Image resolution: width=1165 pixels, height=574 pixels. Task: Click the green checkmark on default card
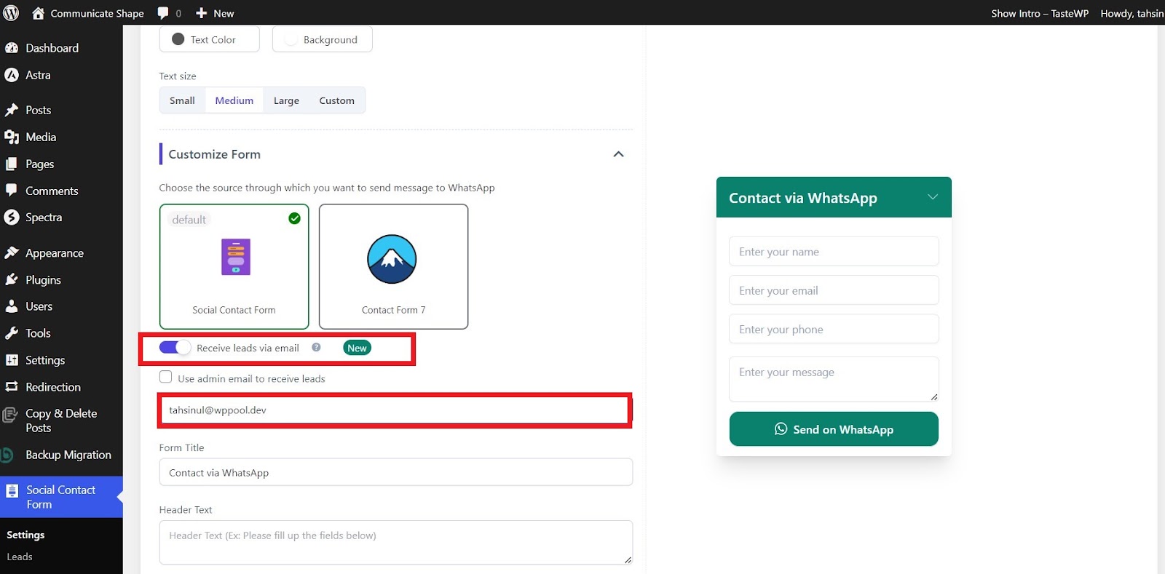[x=294, y=218]
